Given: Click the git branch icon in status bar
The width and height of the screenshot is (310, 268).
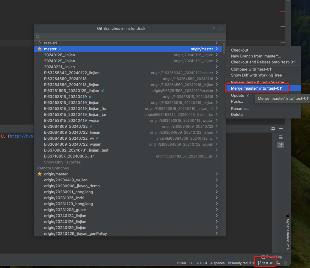Looking at the screenshot, I should 259,263.
